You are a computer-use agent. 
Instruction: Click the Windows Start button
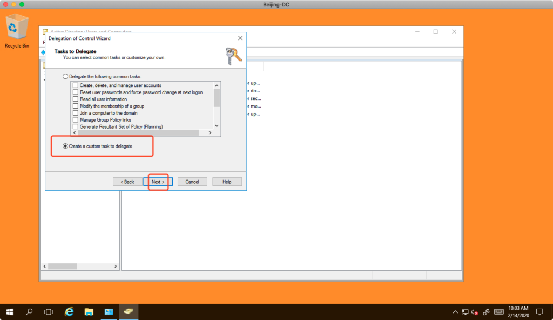10,312
